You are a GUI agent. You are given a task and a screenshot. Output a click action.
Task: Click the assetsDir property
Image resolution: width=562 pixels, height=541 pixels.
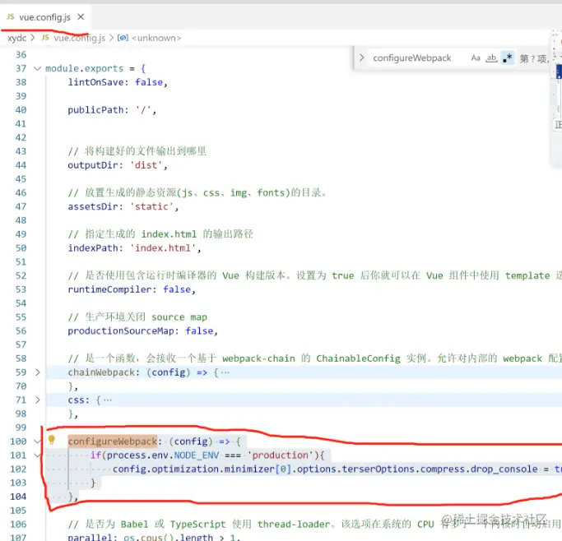point(93,206)
